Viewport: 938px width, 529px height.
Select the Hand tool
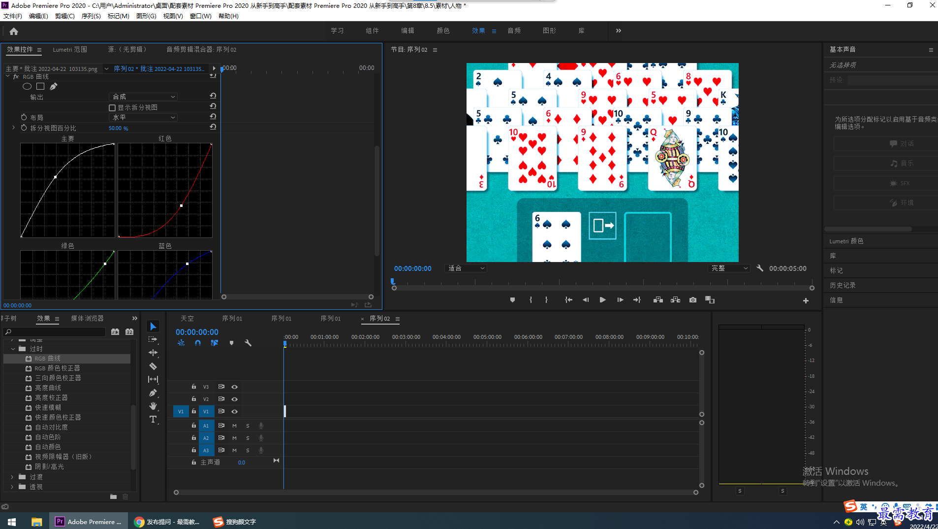tap(153, 406)
